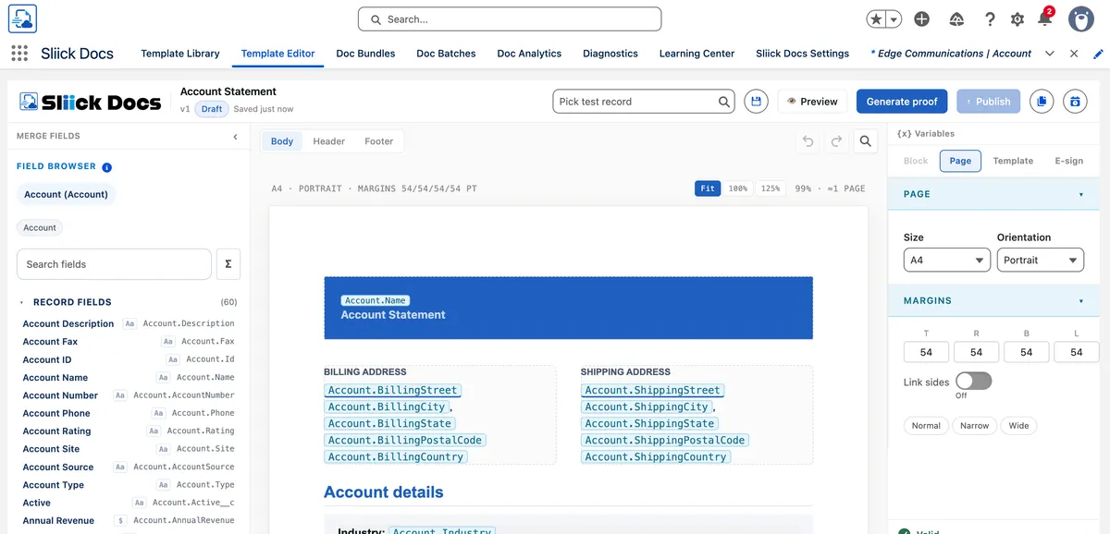Click in the global Search box
This screenshot has height=534, width=1110.
tap(510, 18)
